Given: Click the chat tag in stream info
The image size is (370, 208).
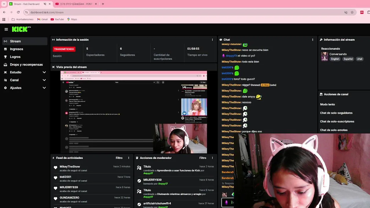Looking at the screenshot, I should click(360, 59).
